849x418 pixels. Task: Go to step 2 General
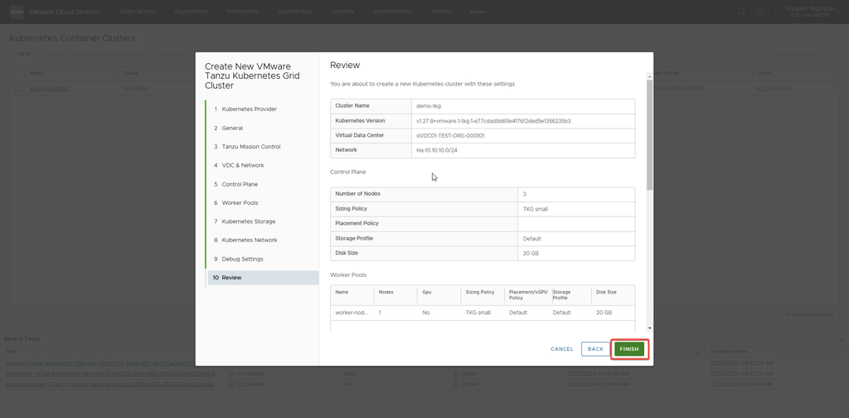[x=232, y=128]
